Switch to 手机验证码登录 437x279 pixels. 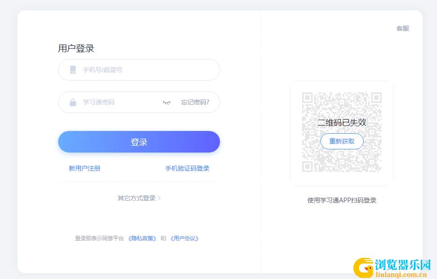(187, 168)
